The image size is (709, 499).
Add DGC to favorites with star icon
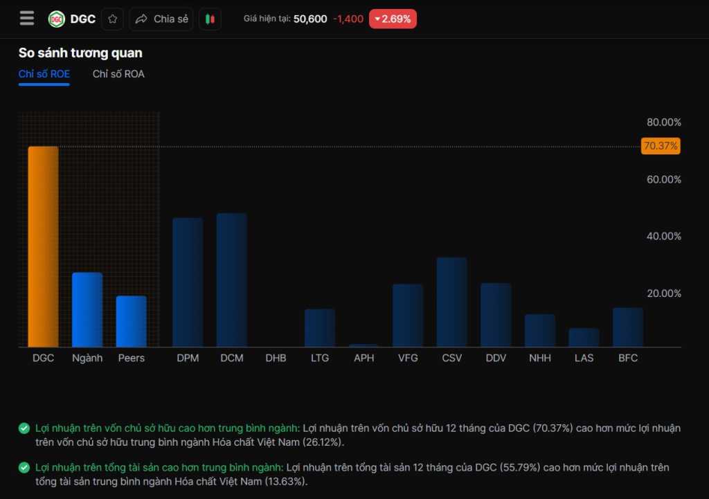tap(112, 19)
